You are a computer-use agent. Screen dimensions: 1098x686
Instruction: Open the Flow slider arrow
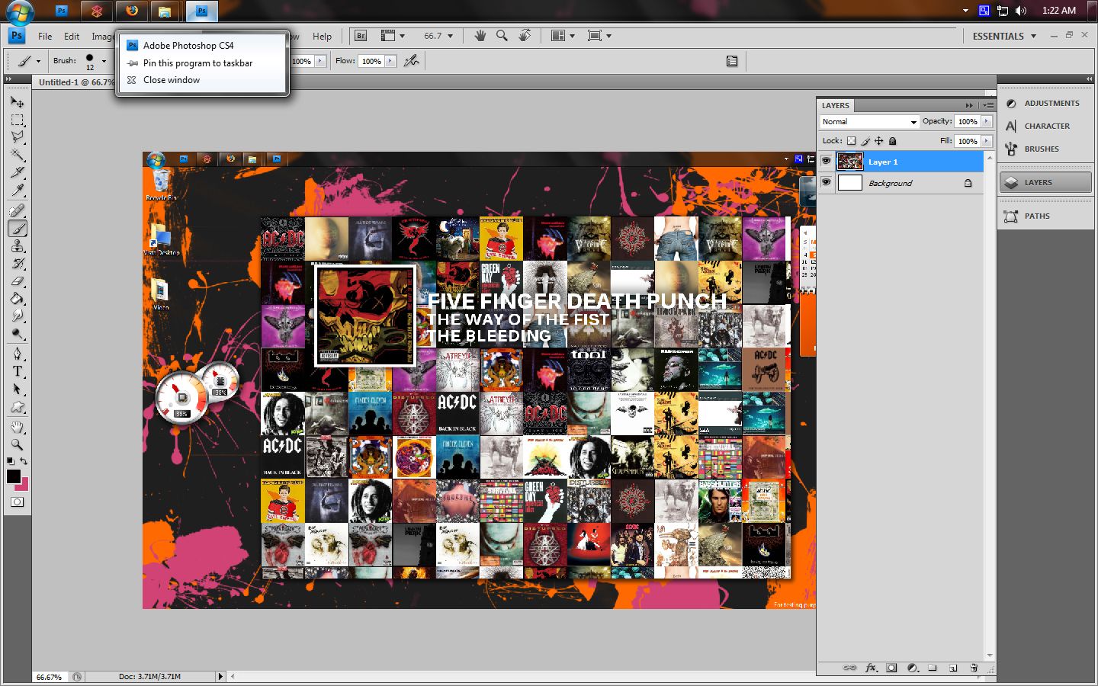point(390,61)
